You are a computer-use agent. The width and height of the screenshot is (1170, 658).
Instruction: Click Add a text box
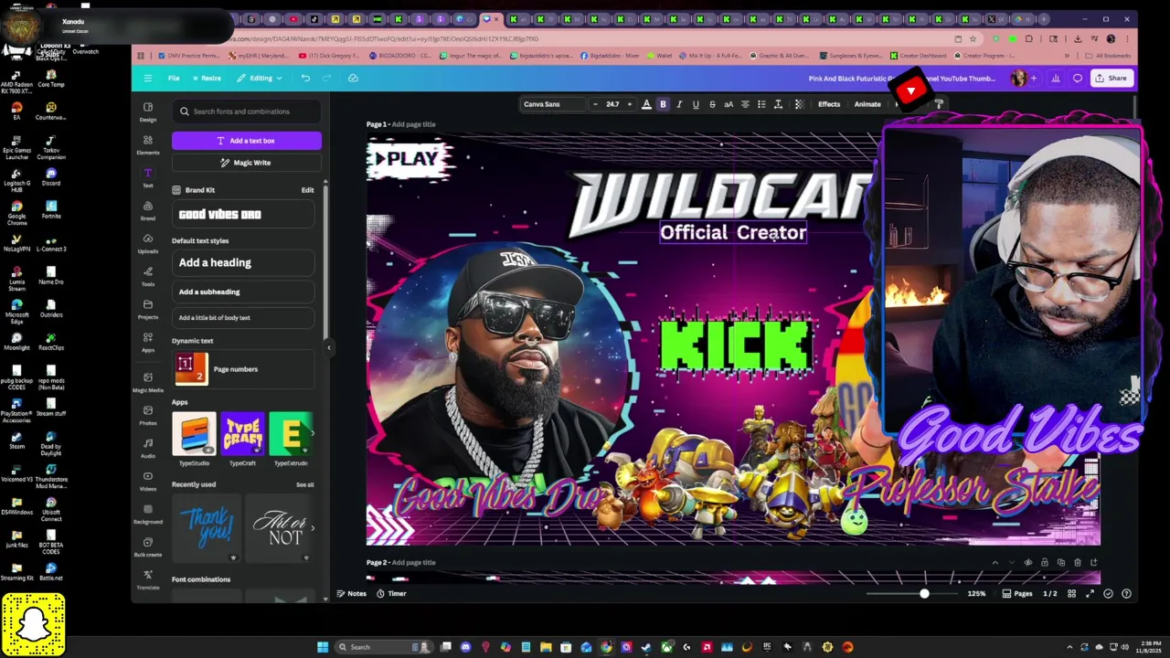click(x=247, y=141)
